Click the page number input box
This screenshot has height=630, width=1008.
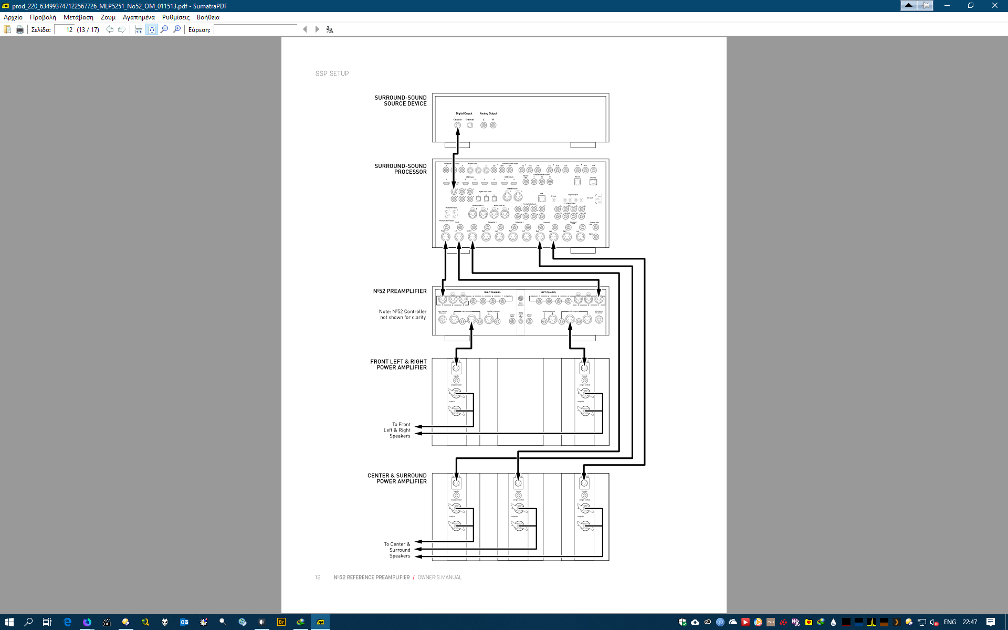pos(64,29)
